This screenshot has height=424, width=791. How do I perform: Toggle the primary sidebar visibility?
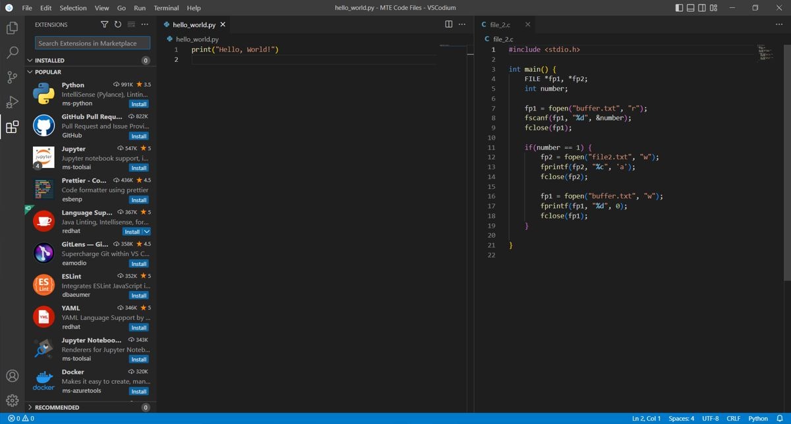click(679, 7)
